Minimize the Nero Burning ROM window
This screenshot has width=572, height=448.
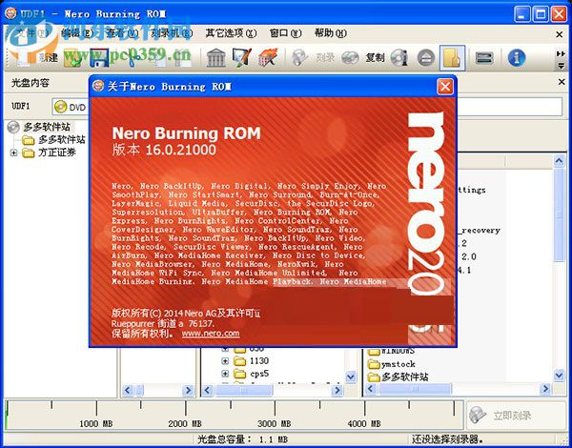click(x=522, y=14)
